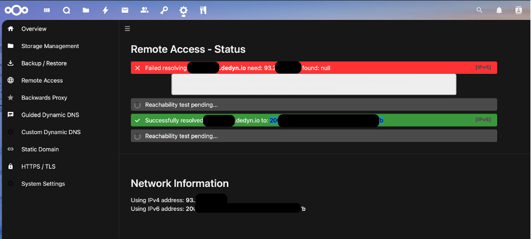Image resolution: width=531 pixels, height=239 pixels.
Task: Open the contacts menu icon in header
Action: [518, 10]
